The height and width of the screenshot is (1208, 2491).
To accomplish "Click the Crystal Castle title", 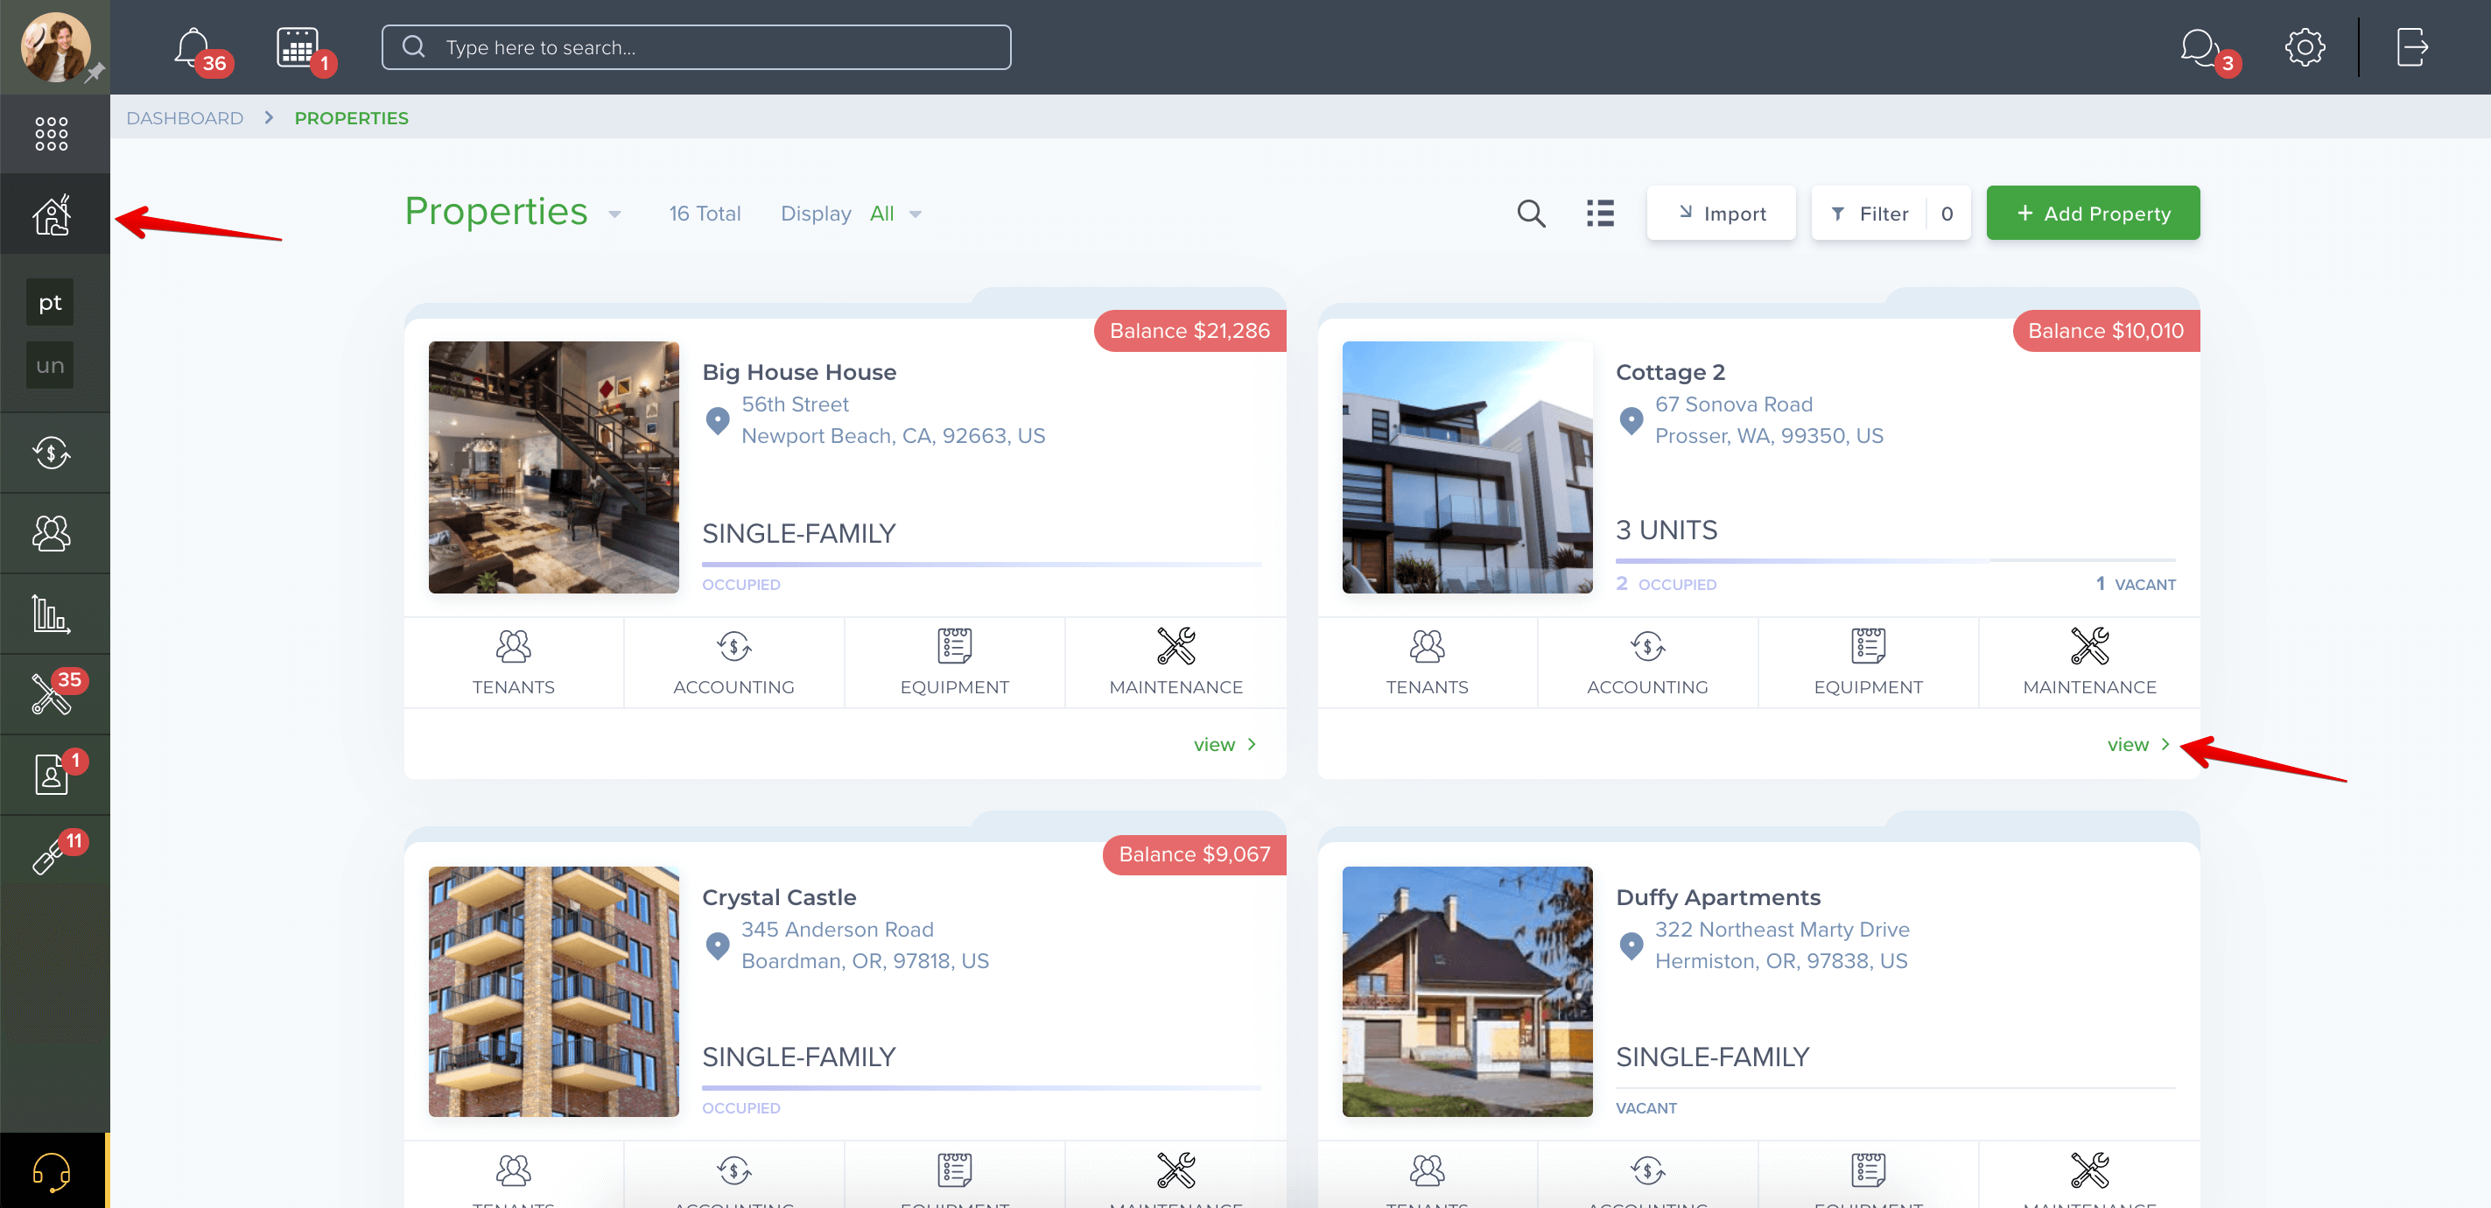I will (778, 896).
